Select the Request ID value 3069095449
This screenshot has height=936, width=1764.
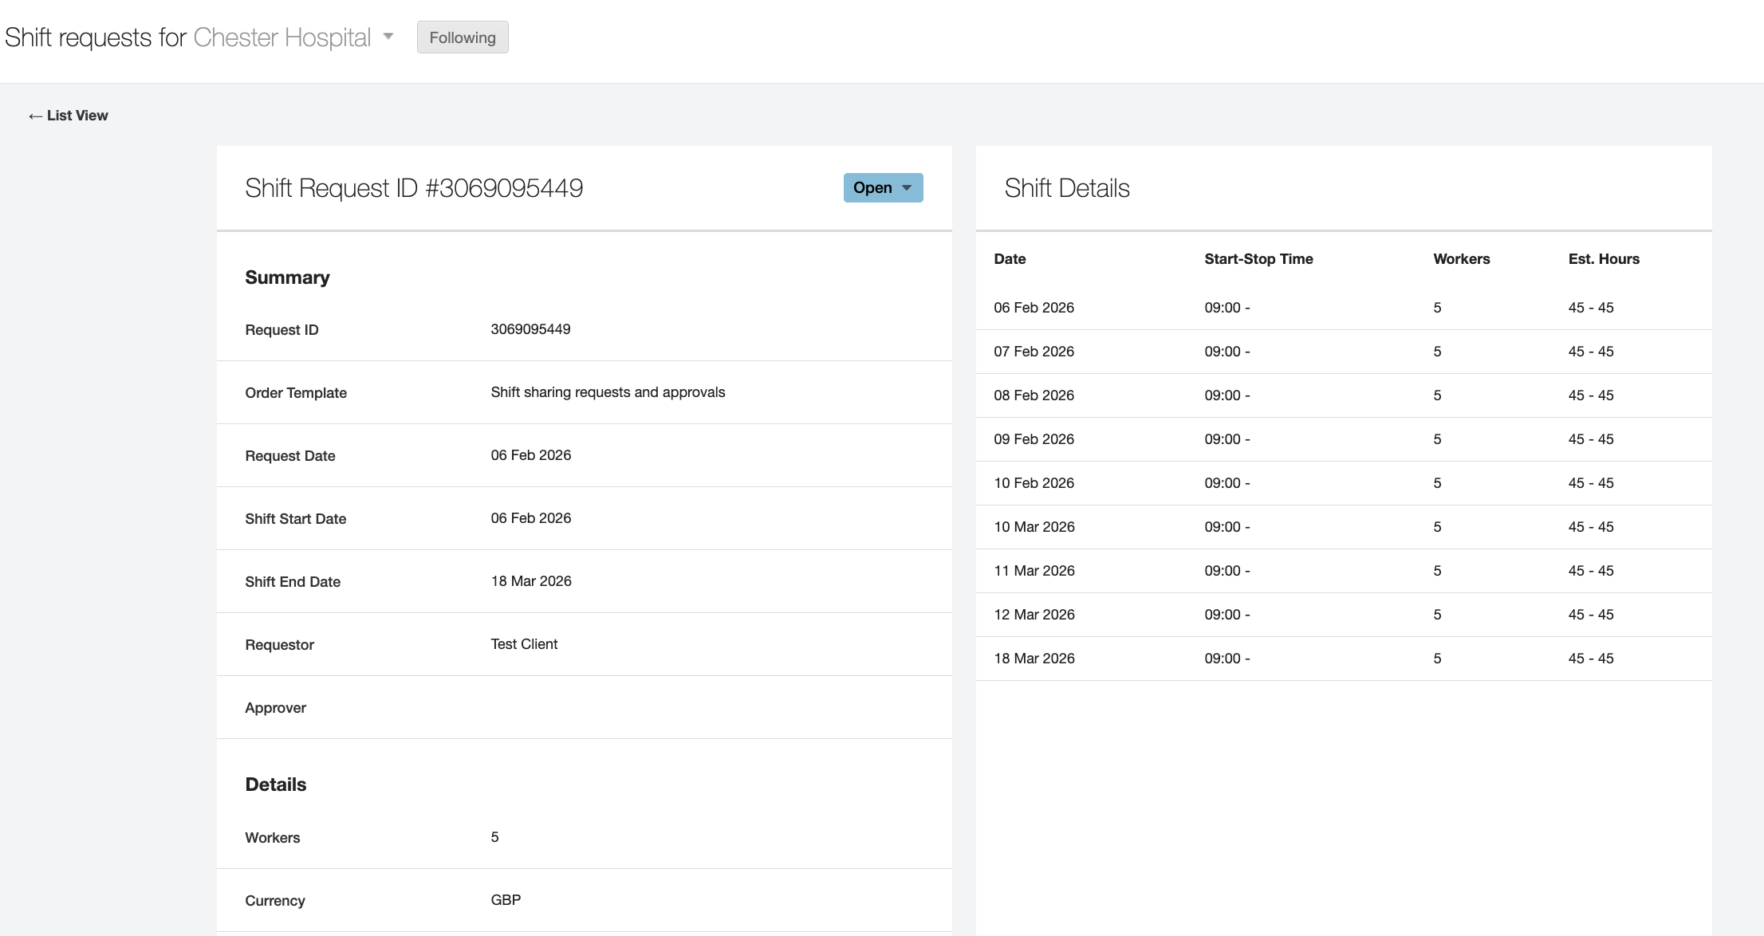tap(530, 329)
